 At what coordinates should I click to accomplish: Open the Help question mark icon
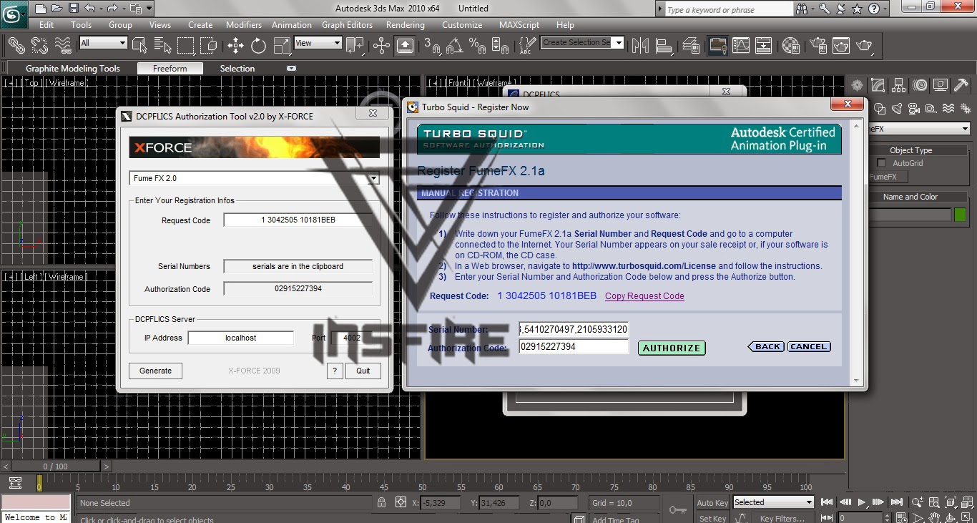point(874,9)
